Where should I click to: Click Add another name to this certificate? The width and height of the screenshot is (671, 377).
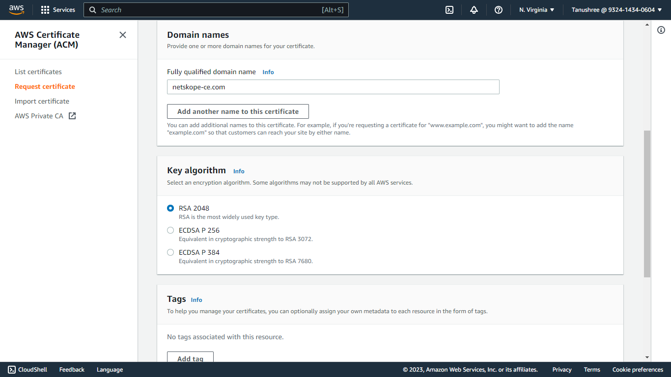pos(238,111)
